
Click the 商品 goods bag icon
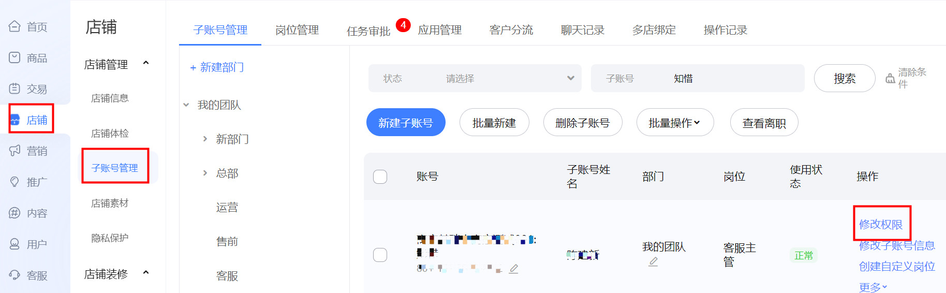pyautogui.click(x=14, y=57)
